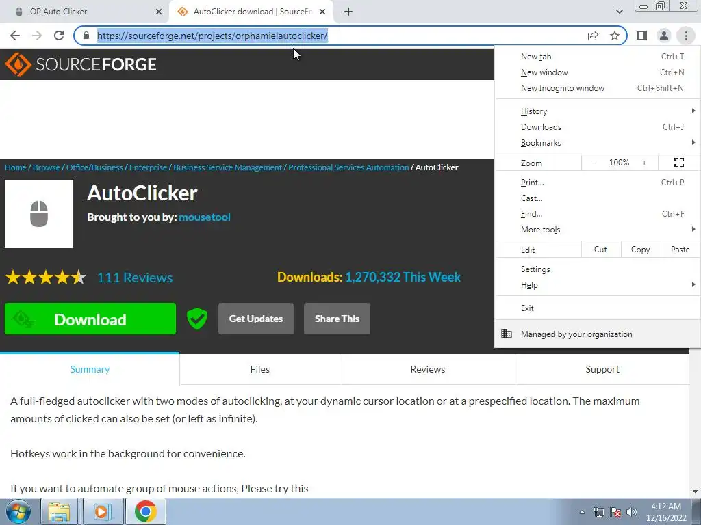Choose Print from Chrome menu
Screen dimensions: 701x525
tap(597, 182)
